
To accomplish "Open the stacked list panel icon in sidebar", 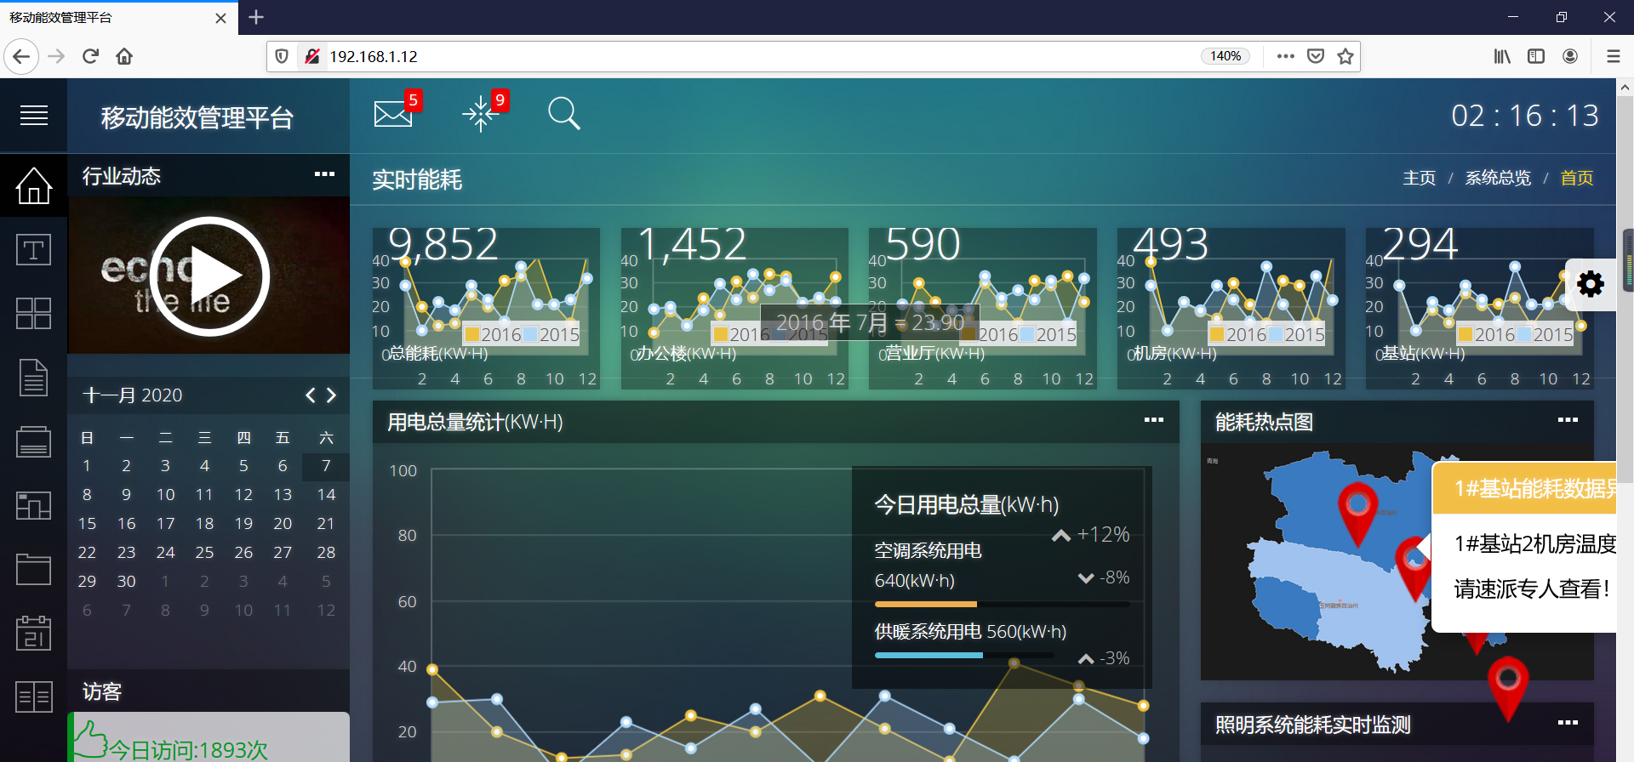I will click(x=34, y=442).
